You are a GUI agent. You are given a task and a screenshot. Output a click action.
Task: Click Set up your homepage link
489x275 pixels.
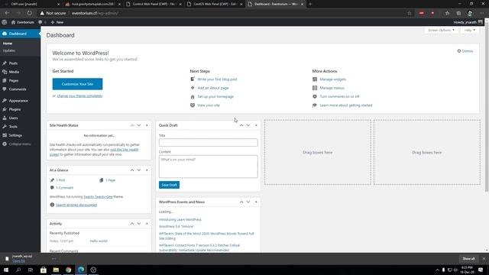point(215,97)
